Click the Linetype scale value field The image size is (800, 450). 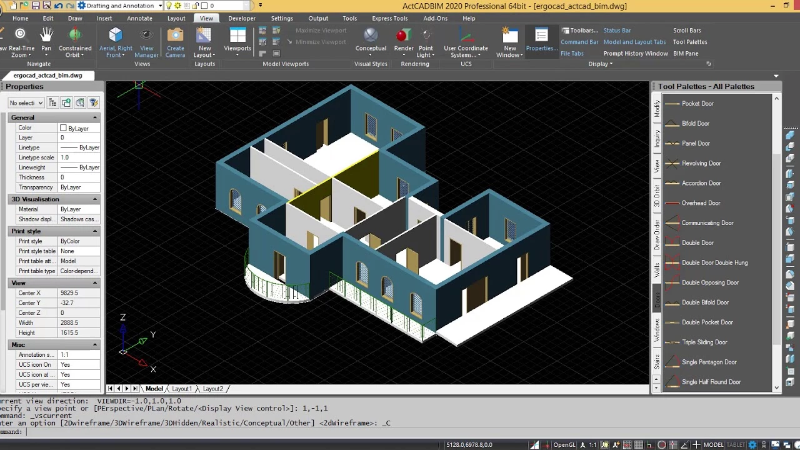tap(79, 157)
